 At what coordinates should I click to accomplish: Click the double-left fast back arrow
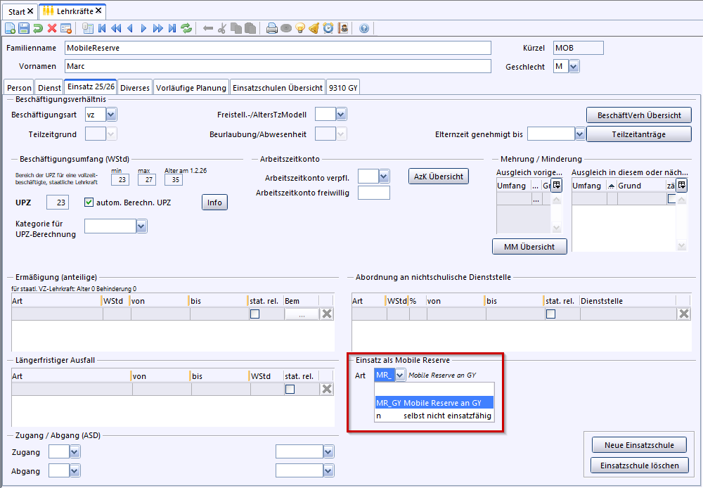[116, 28]
